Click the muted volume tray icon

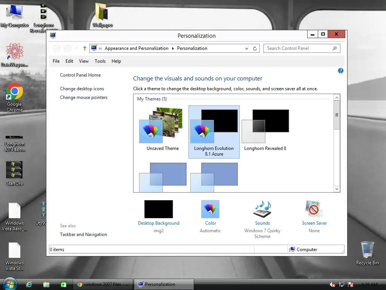click(x=332, y=284)
